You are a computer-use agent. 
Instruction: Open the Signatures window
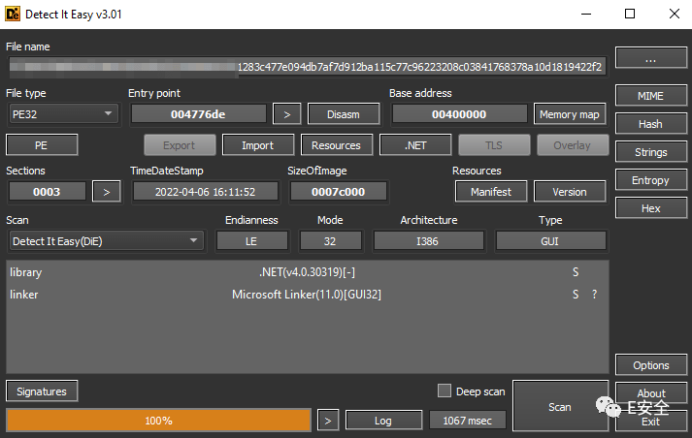point(42,391)
